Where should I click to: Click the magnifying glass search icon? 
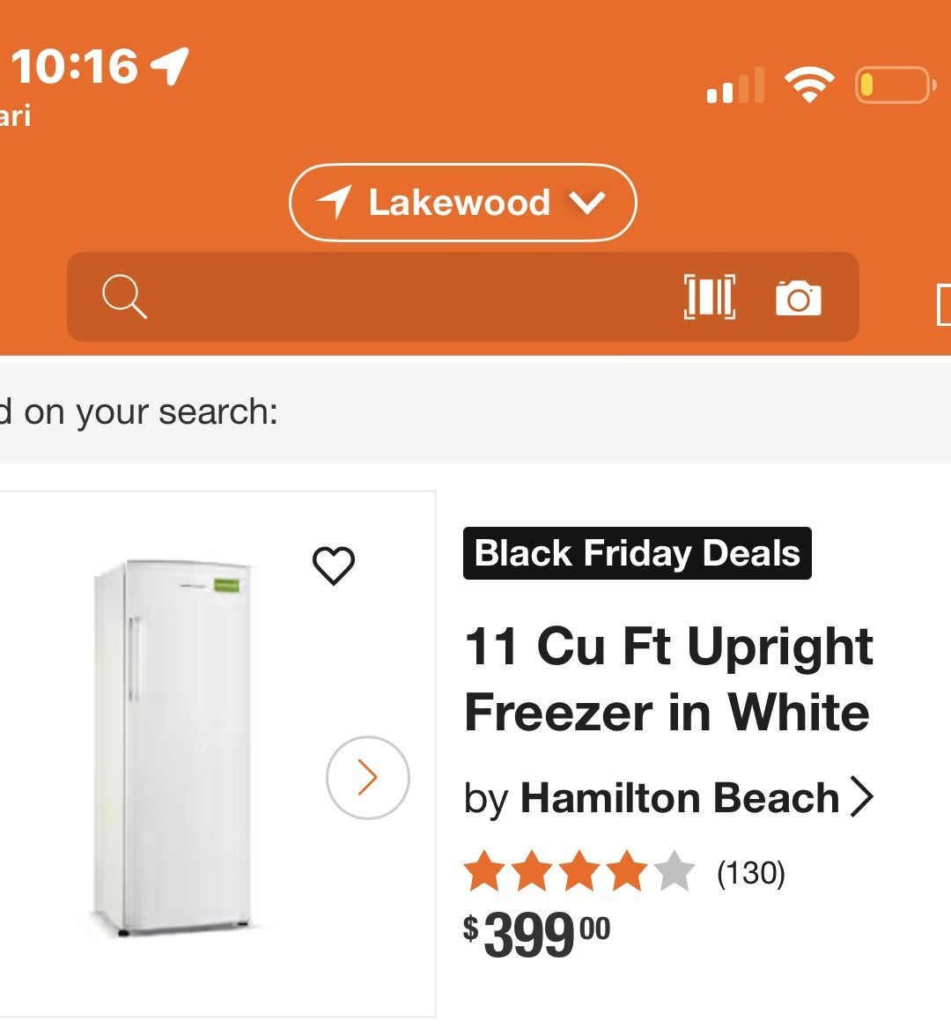tap(124, 298)
